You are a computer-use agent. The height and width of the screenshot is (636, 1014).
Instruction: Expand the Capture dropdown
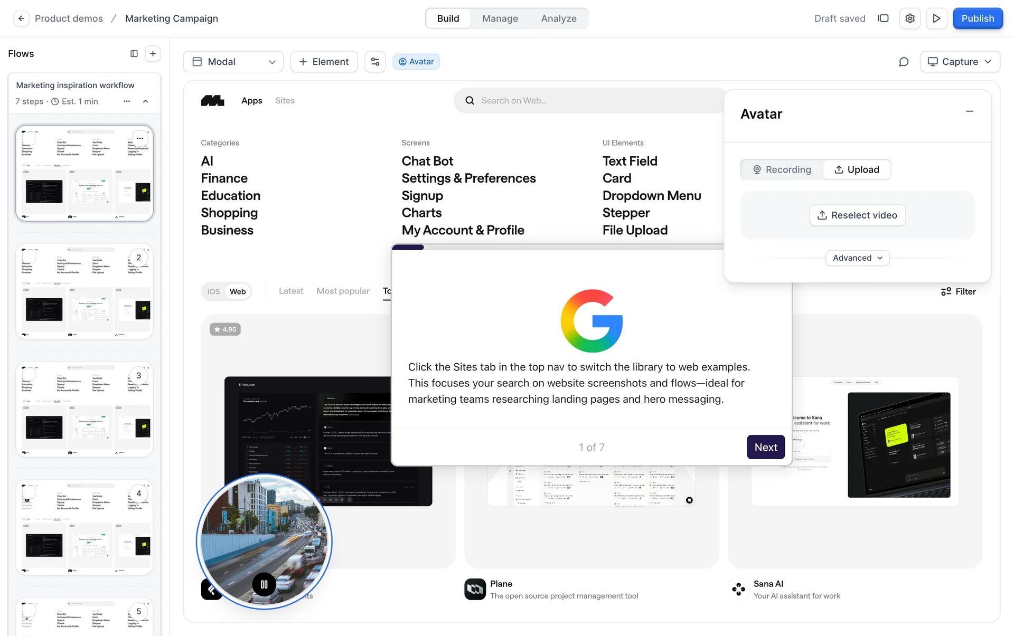click(960, 62)
